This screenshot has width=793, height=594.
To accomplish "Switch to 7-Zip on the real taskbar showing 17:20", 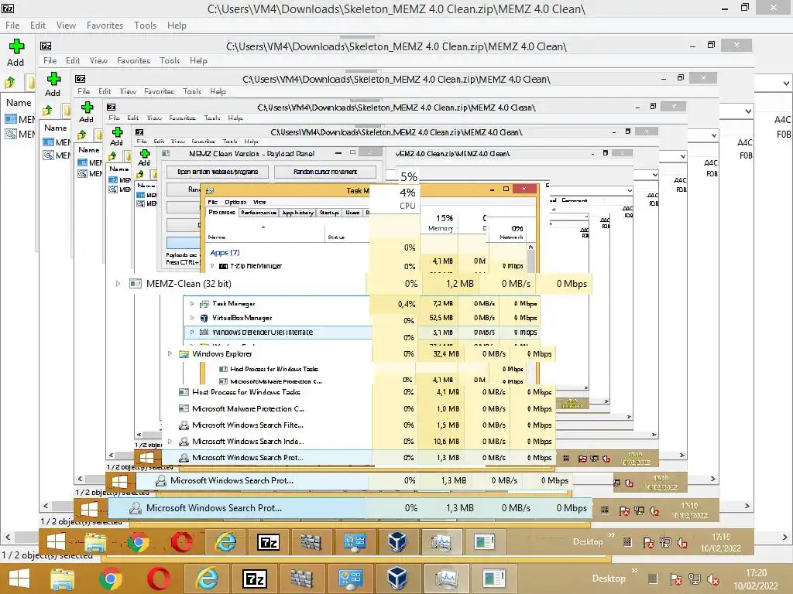I will pyautogui.click(x=255, y=579).
